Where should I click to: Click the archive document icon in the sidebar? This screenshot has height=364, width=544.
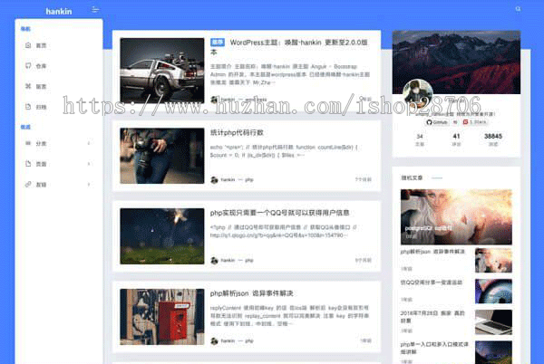coord(28,107)
